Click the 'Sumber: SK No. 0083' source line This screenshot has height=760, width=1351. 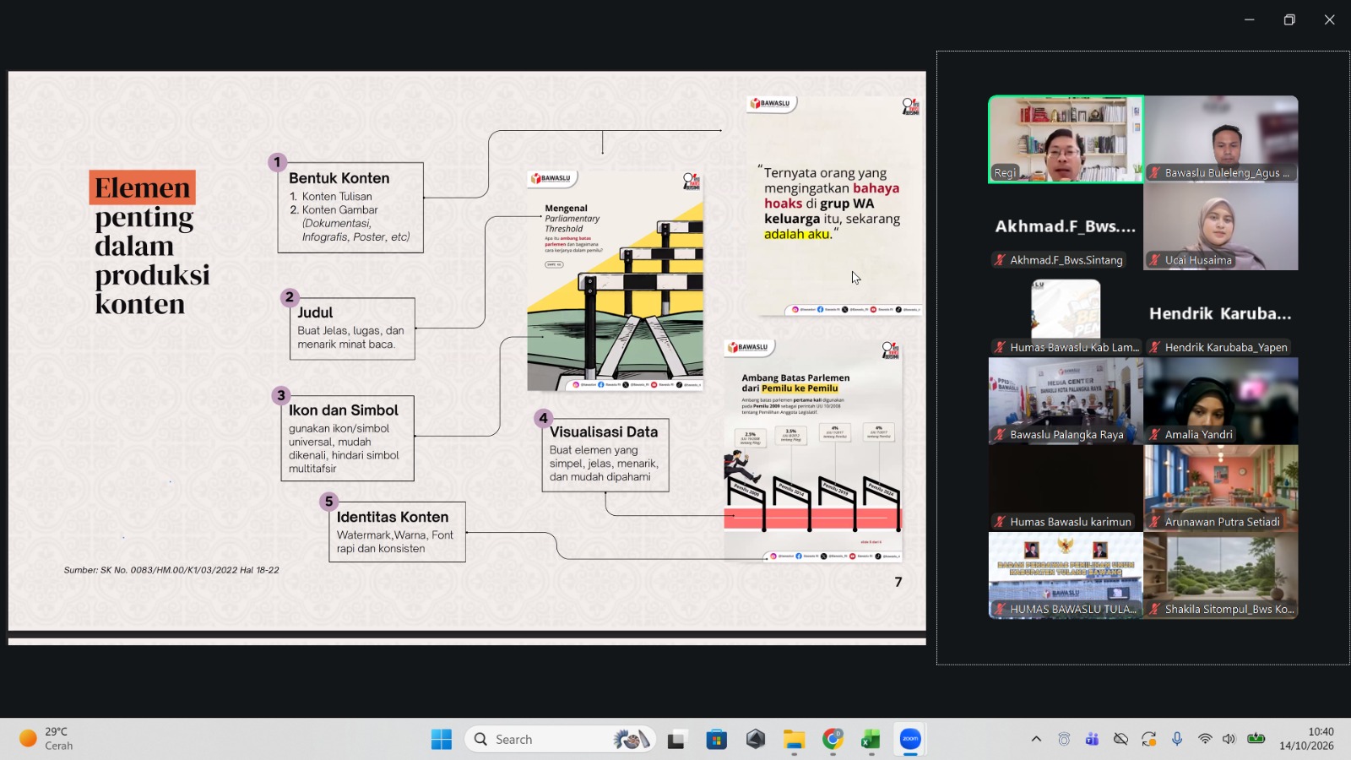coord(171,570)
